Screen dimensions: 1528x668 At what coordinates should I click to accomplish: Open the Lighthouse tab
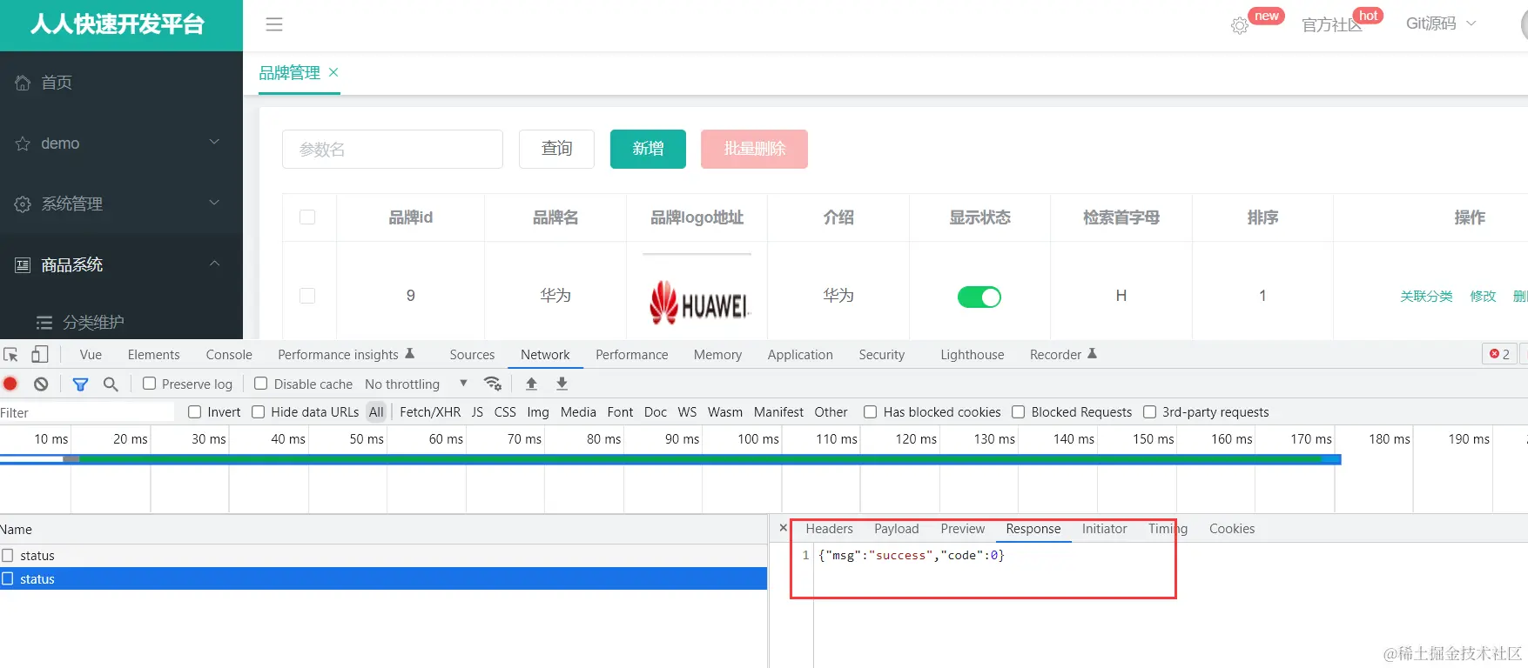coord(972,355)
